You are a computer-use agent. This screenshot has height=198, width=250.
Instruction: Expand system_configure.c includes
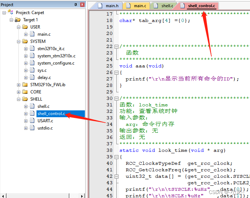[26, 63]
